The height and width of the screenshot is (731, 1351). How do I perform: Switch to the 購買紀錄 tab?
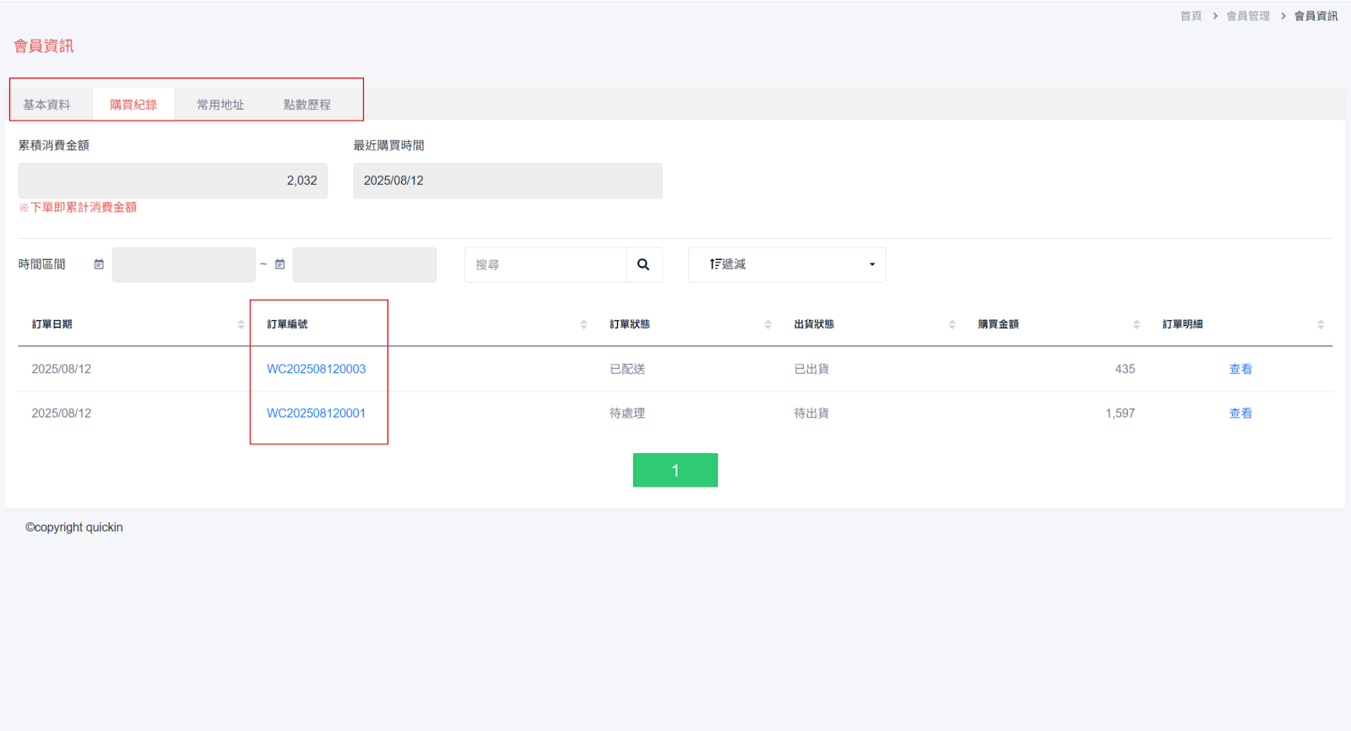tap(133, 105)
